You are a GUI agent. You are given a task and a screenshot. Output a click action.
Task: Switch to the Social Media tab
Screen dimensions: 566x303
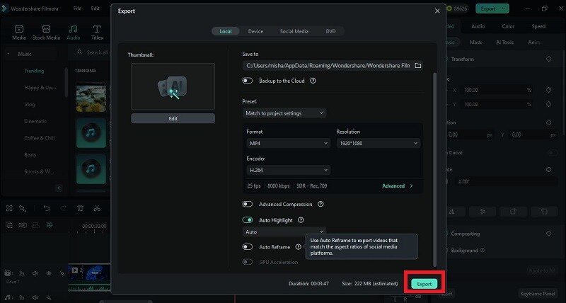294,31
